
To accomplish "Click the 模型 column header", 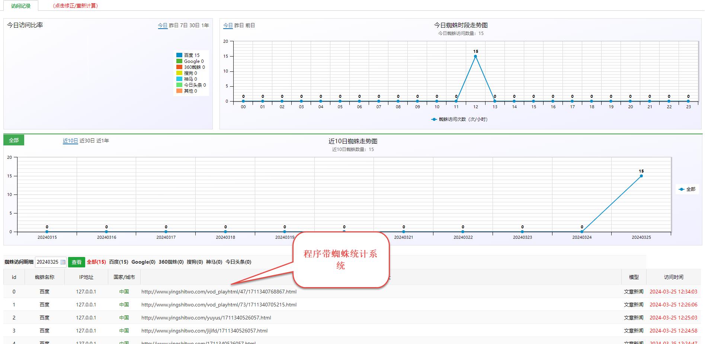I will click(x=634, y=277).
